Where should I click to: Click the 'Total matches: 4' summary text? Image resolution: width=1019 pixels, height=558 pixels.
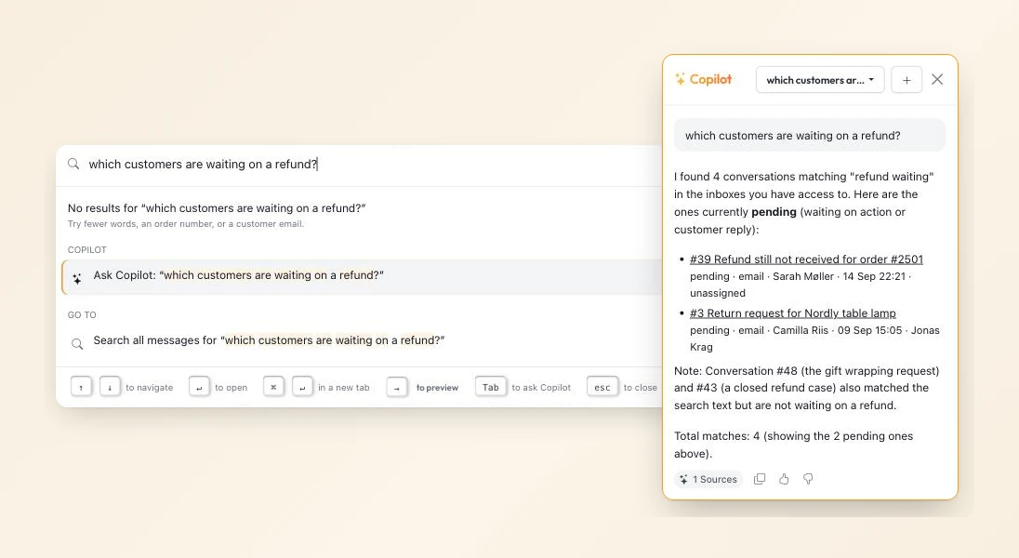[x=793, y=445]
